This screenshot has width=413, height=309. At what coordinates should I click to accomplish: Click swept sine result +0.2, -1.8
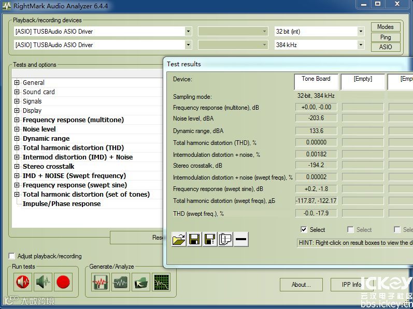point(316,189)
